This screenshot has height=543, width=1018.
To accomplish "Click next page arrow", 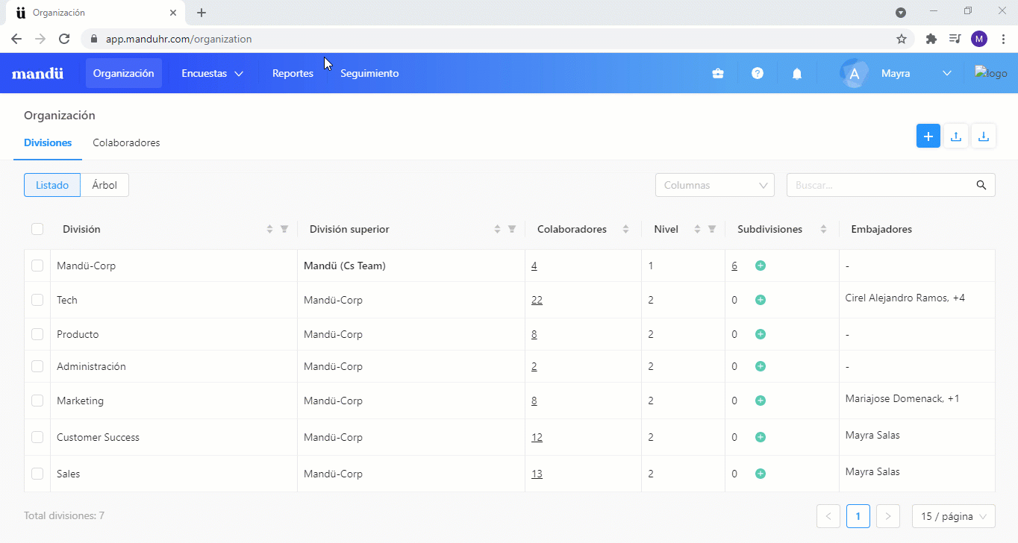I will click(888, 516).
